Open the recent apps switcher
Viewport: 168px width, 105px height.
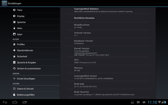tap(25, 102)
